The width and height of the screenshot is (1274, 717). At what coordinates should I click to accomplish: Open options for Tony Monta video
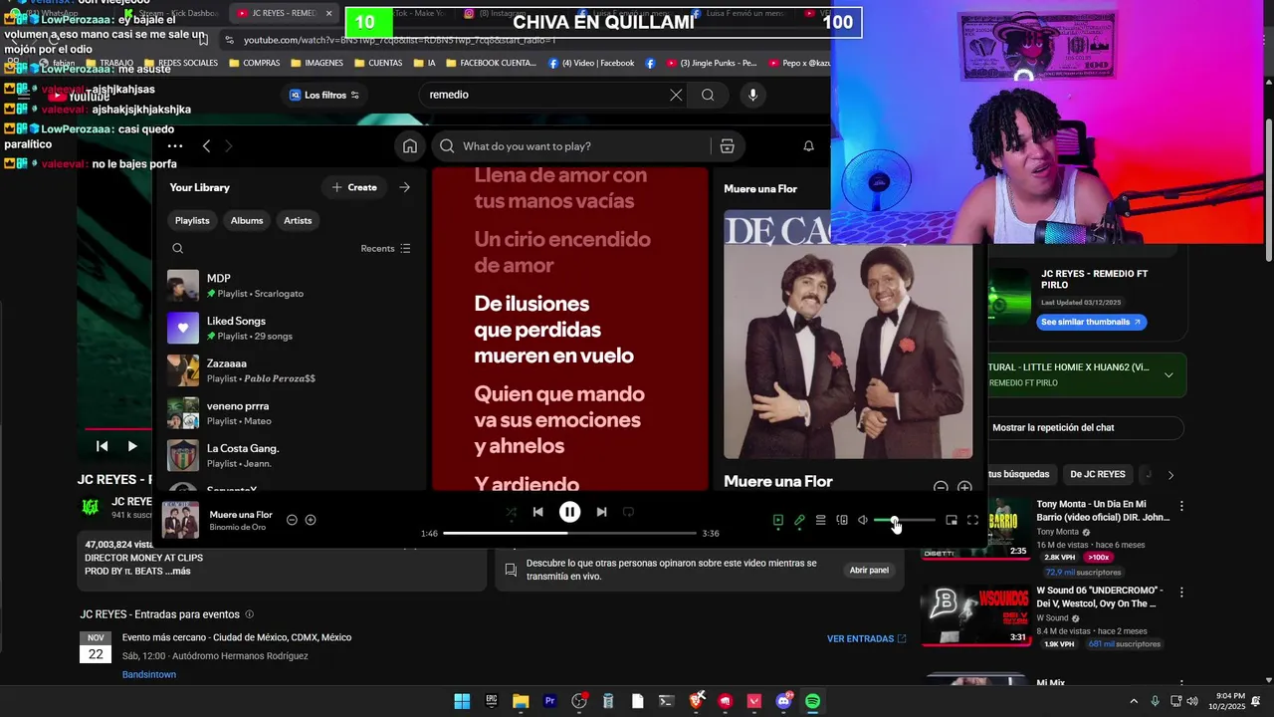(x=1181, y=506)
